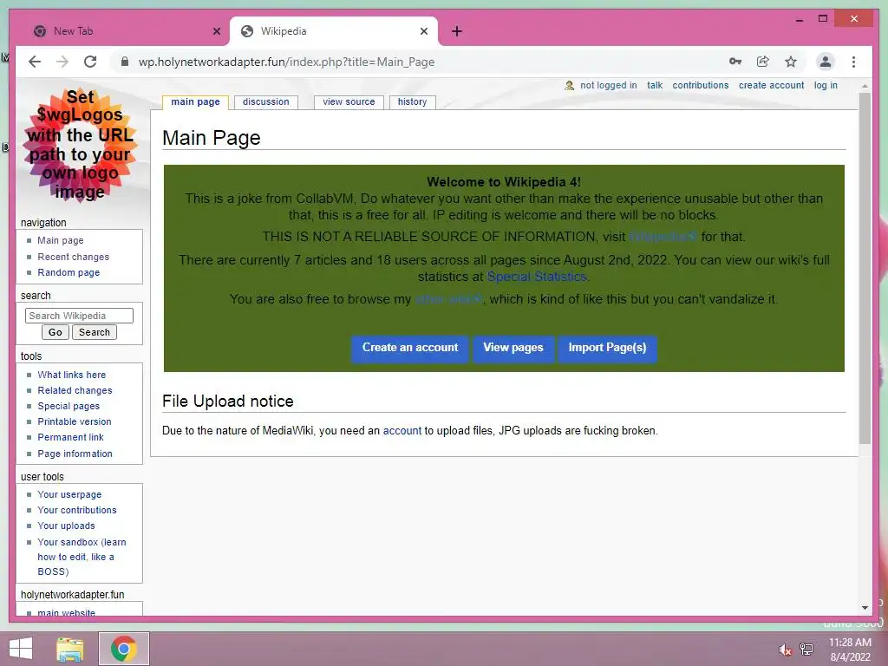This screenshot has width=888, height=666.
Task: Open Related changes tool link
Action: [75, 391]
